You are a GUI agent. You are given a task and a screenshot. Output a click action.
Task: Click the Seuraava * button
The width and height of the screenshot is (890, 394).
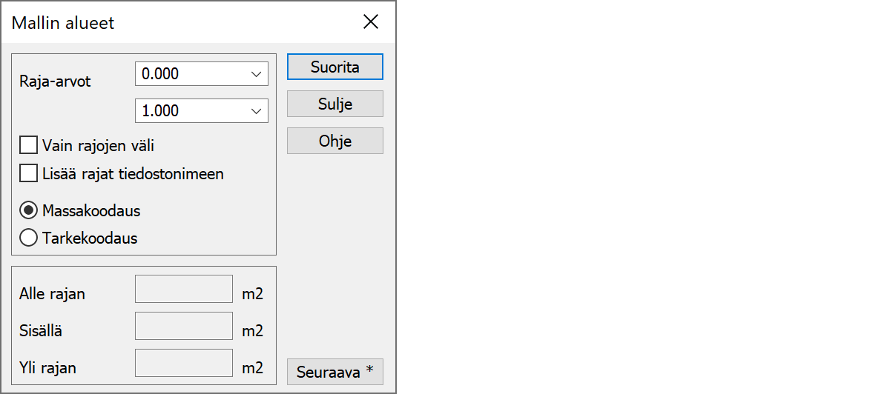[x=335, y=371]
